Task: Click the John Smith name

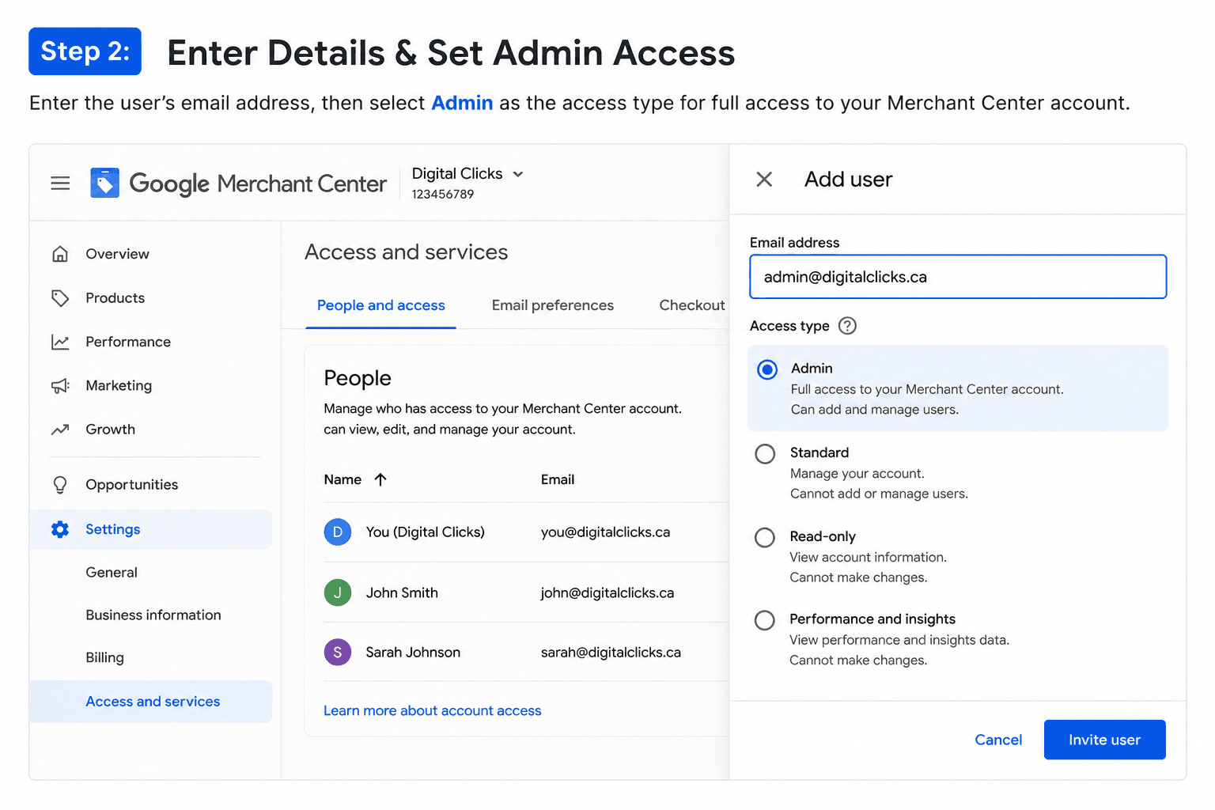Action: [x=402, y=592]
